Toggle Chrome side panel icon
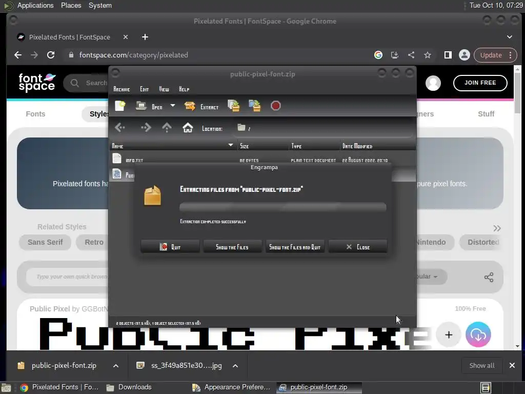This screenshot has width=525, height=394. pyautogui.click(x=448, y=55)
